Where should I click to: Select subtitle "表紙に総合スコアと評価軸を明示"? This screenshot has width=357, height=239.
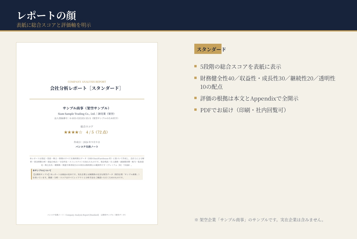[54, 25]
